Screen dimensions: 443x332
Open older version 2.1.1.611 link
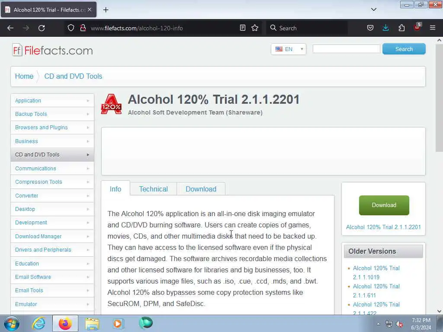pyautogui.click(x=376, y=291)
